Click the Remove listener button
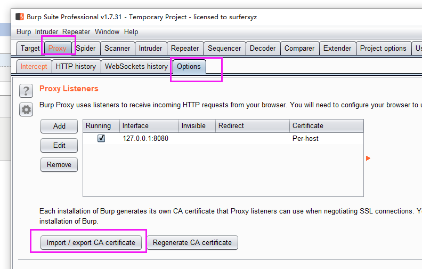The height and width of the screenshot is (269, 422). (59, 164)
